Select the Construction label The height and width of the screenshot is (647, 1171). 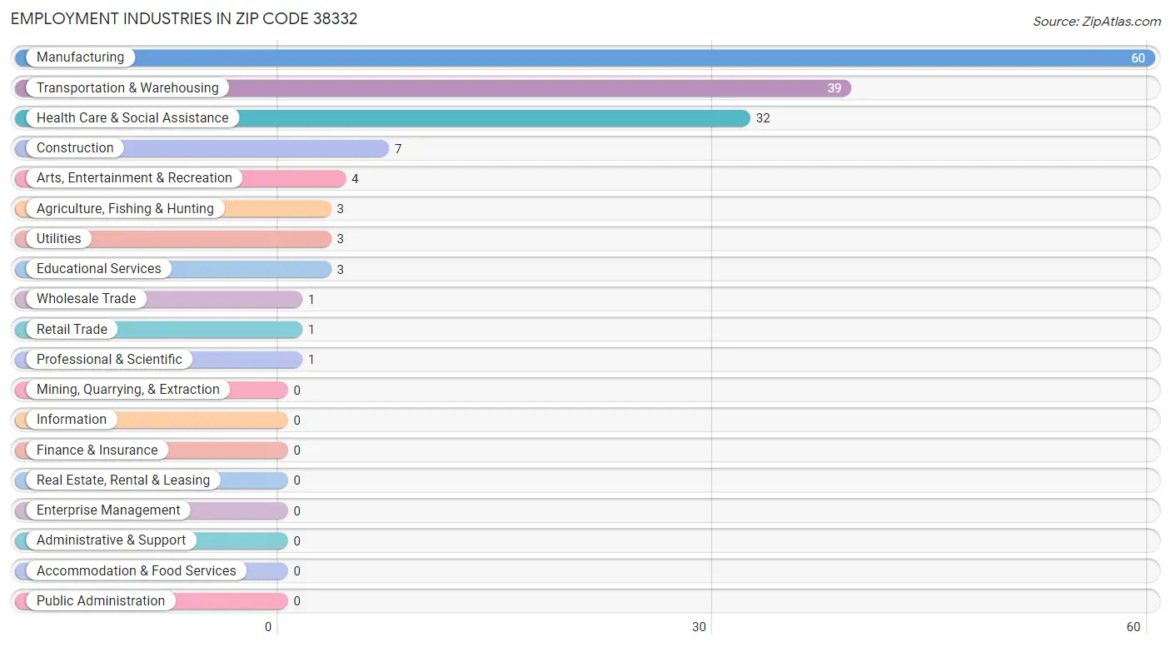[75, 148]
